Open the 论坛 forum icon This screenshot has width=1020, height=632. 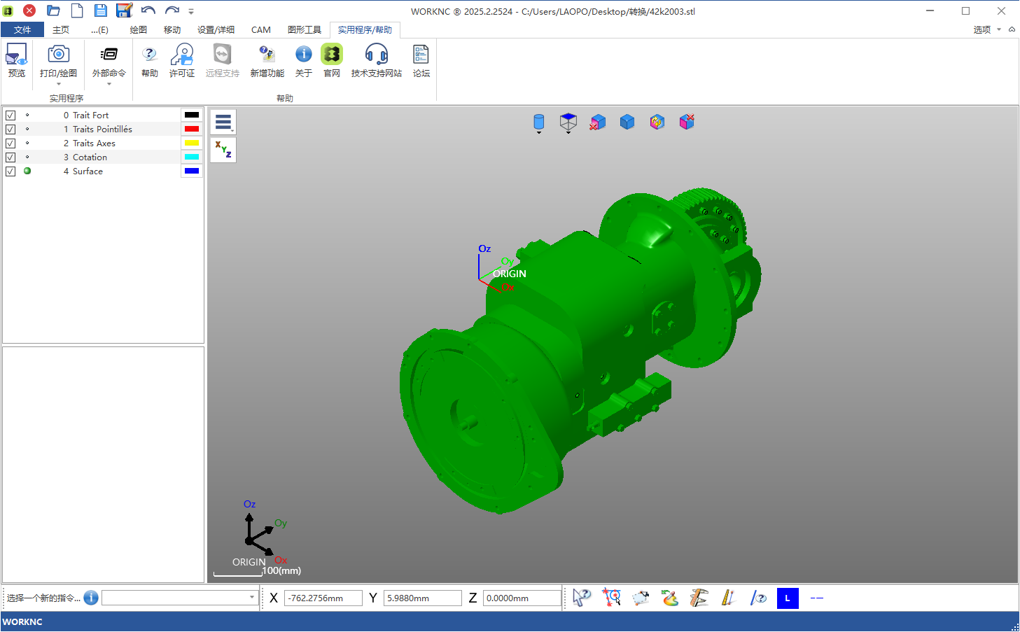tap(421, 55)
